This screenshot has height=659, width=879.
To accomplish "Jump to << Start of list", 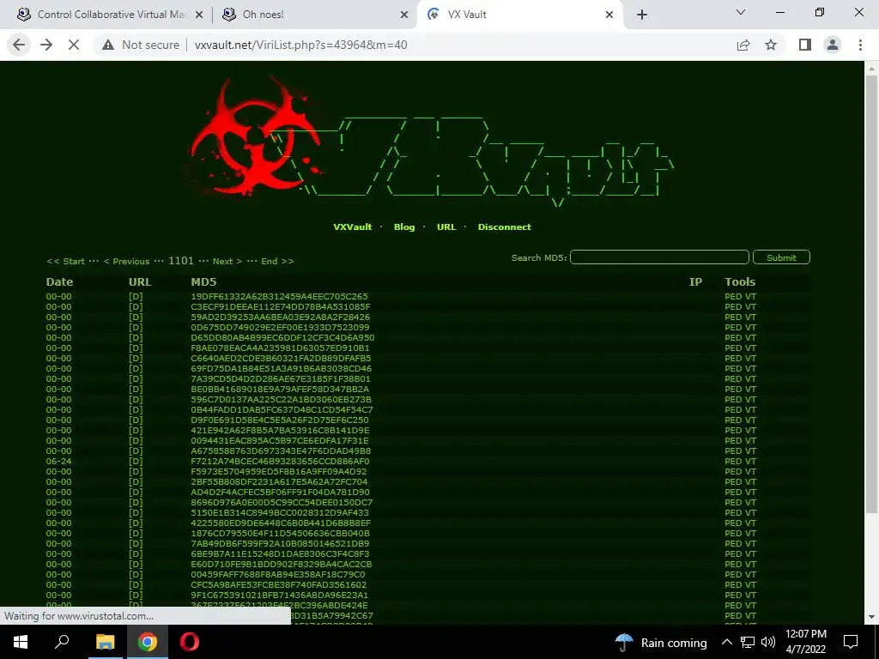I will 65,261.
